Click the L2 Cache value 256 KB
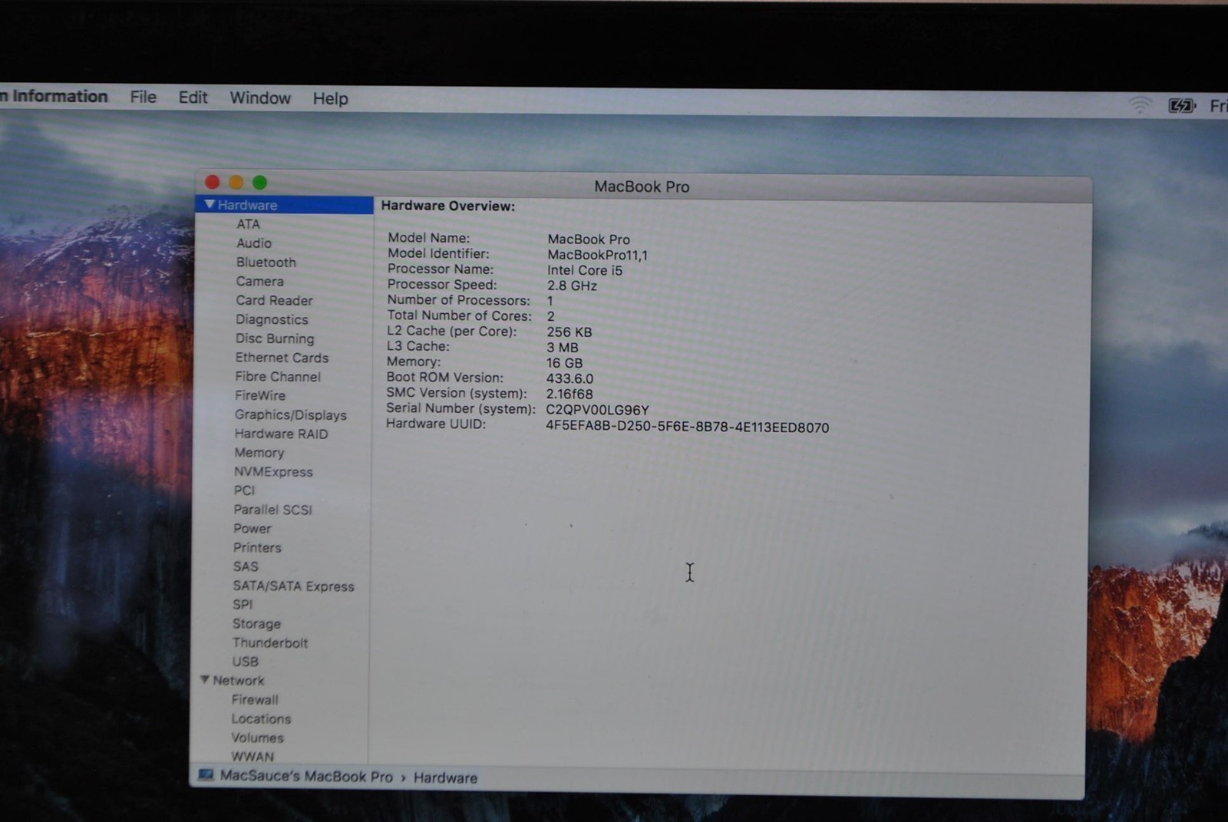 coord(569,332)
